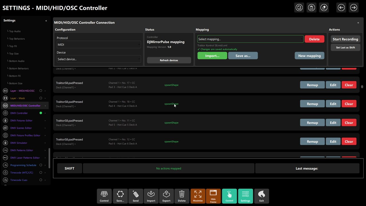Click the Save... icon in bottom toolbar
This screenshot has height=206, width=366.
[120, 196]
